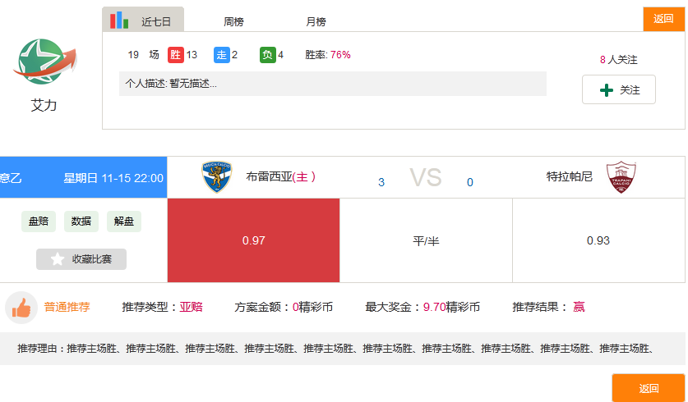Click the green 负 losses badge

click(x=267, y=55)
